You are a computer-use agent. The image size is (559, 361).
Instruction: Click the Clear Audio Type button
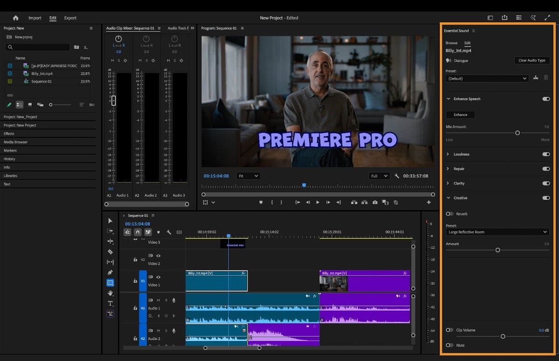point(532,60)
